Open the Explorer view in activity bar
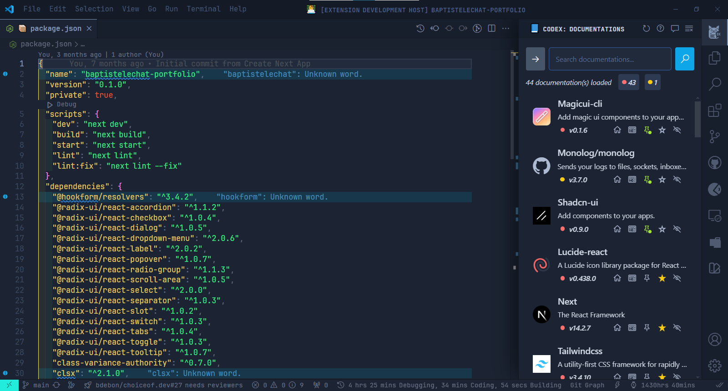The width and height of the screenshot is (728, 391). pyautogui.click(x=714, y=58)
